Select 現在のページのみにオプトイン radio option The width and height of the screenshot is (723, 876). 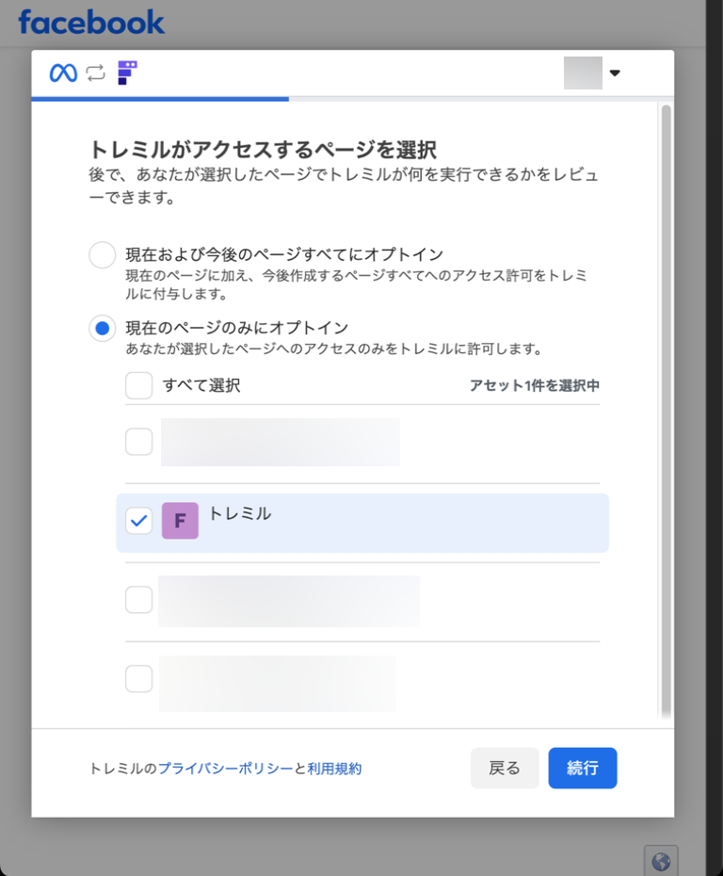click(102, 329)
